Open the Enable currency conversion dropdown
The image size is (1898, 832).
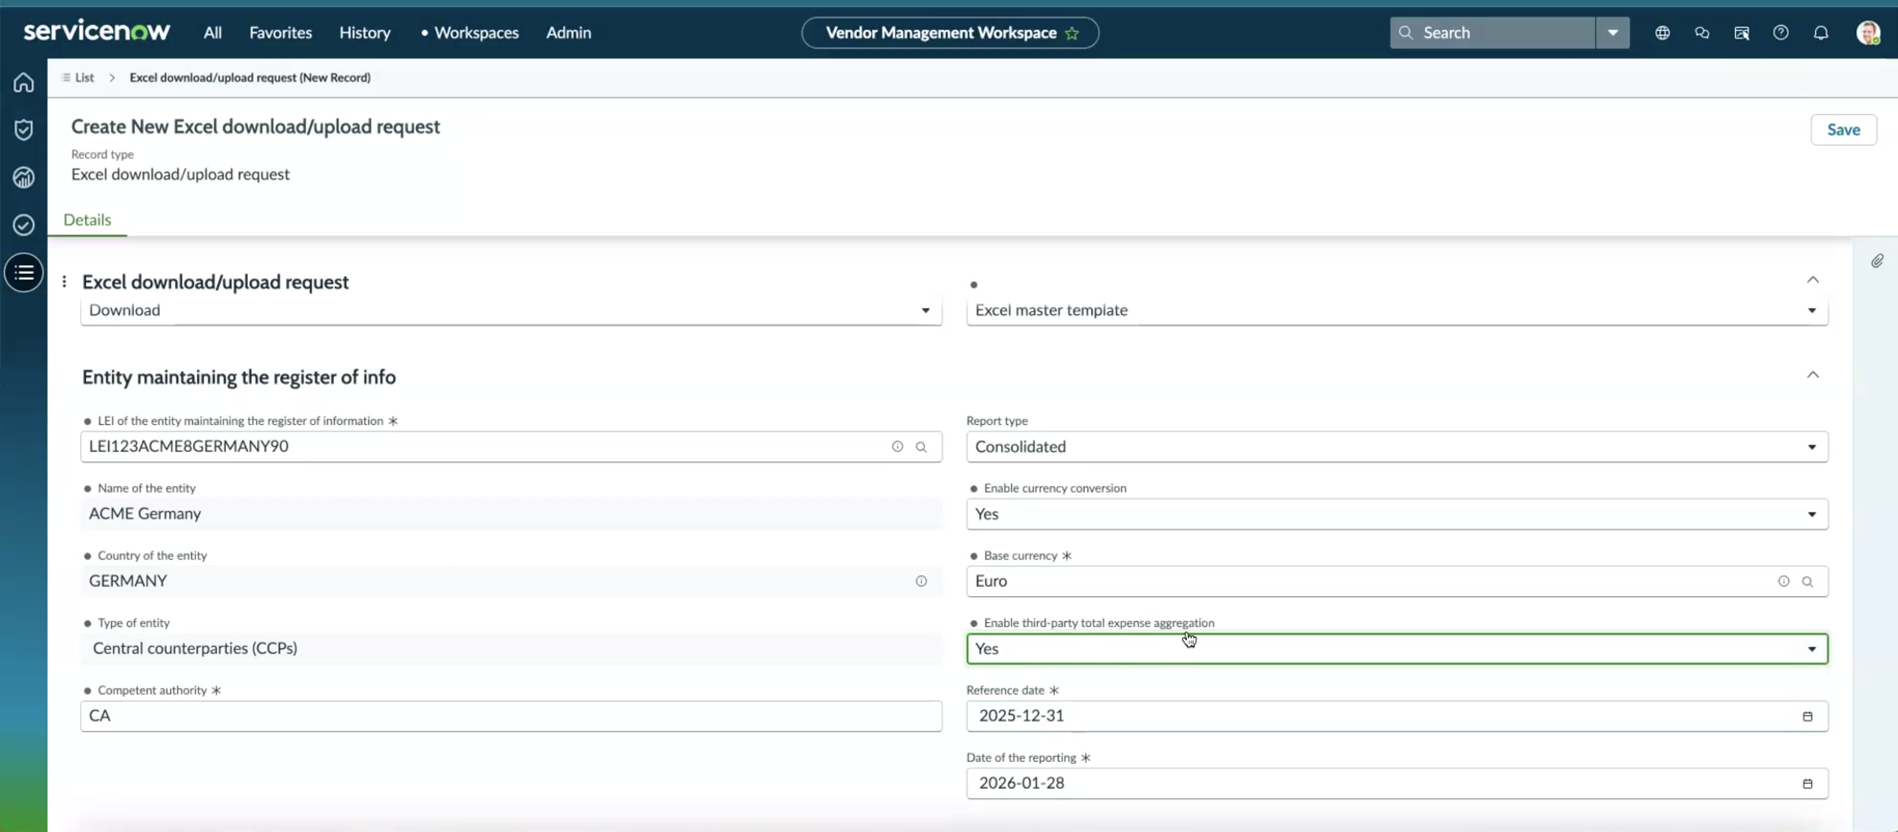(1397, 513)
